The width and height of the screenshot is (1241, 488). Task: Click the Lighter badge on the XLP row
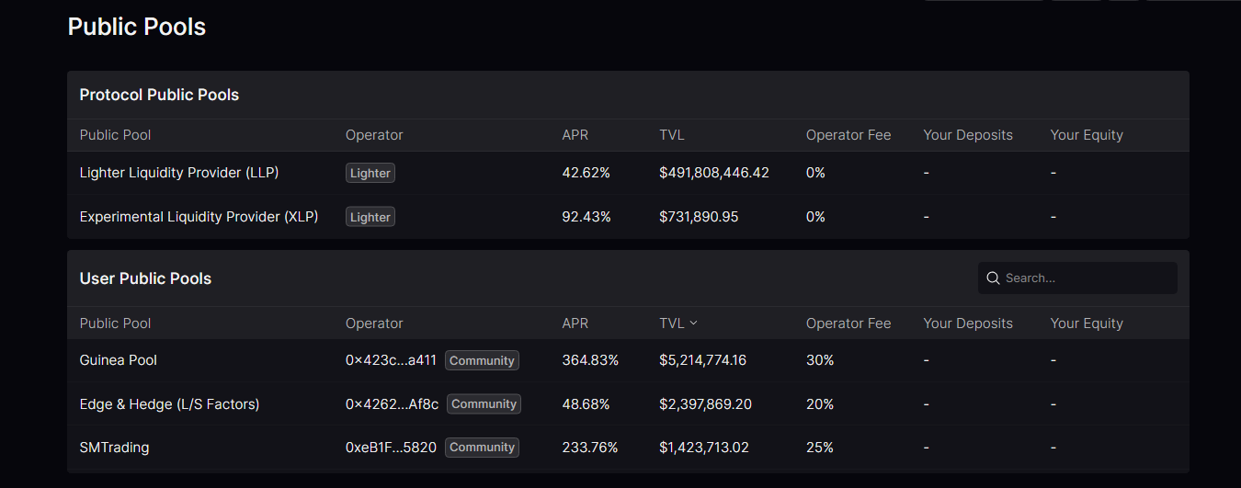tap(370, 217)
